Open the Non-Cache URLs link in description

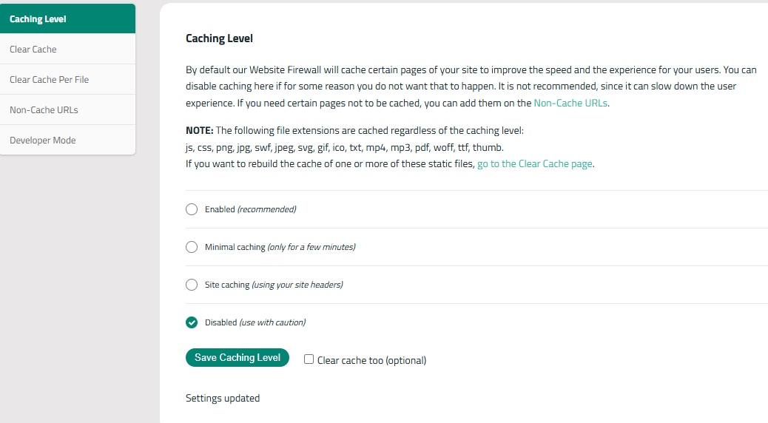tap(570, 103)
